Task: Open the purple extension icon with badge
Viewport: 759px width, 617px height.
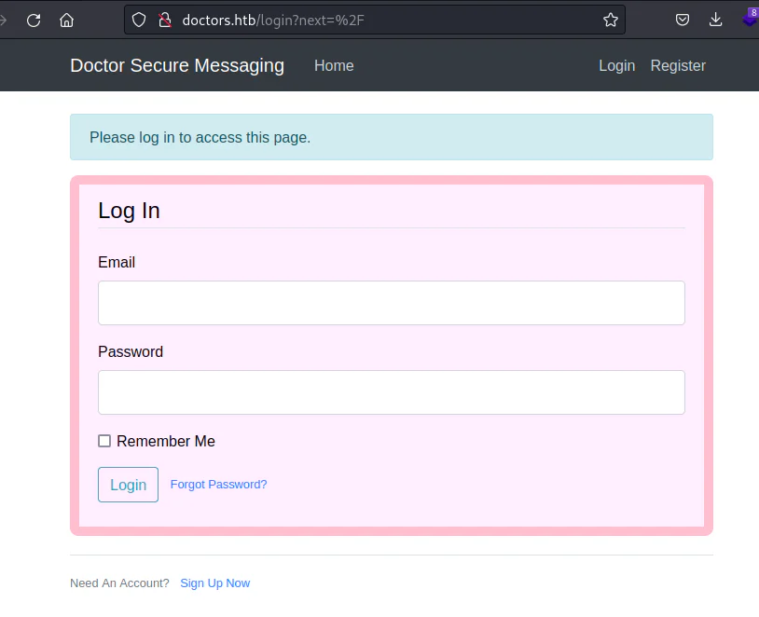Action: (x=751, y=19)
